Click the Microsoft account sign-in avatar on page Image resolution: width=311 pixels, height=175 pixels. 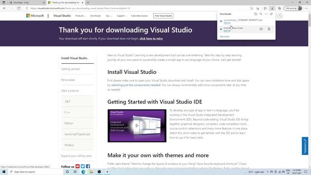(x=280, y=16)
